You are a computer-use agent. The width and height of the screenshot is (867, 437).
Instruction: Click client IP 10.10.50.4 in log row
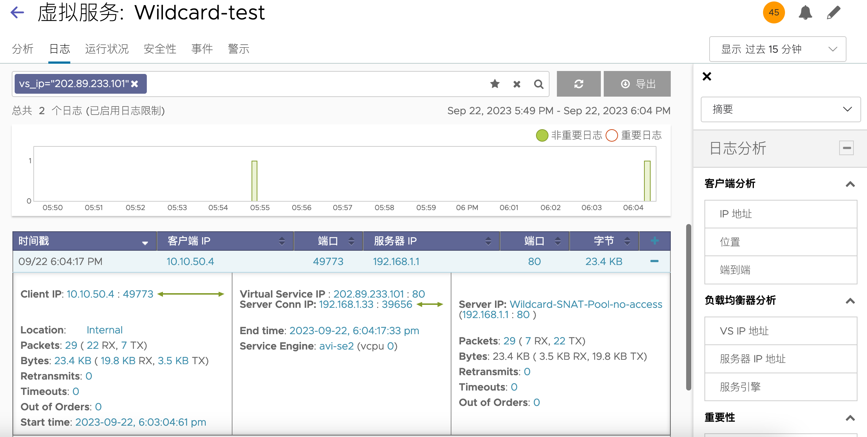190,261
